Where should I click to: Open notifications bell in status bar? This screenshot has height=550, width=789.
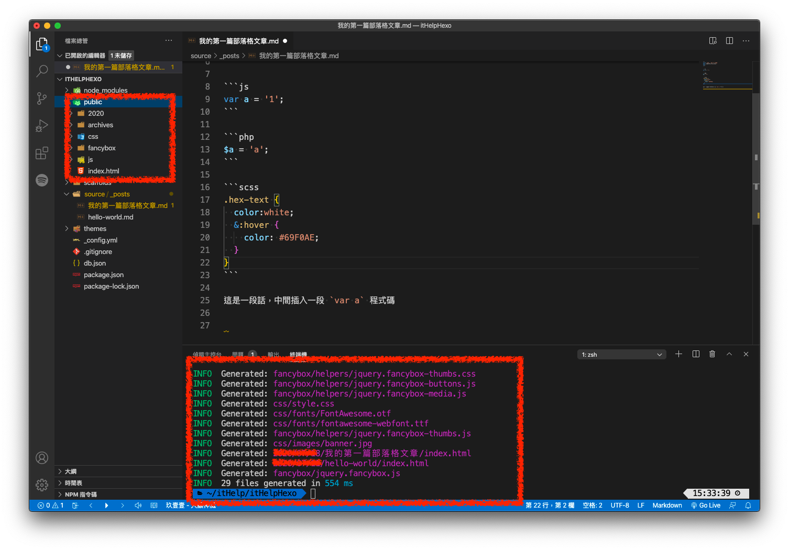pos(748,505)
